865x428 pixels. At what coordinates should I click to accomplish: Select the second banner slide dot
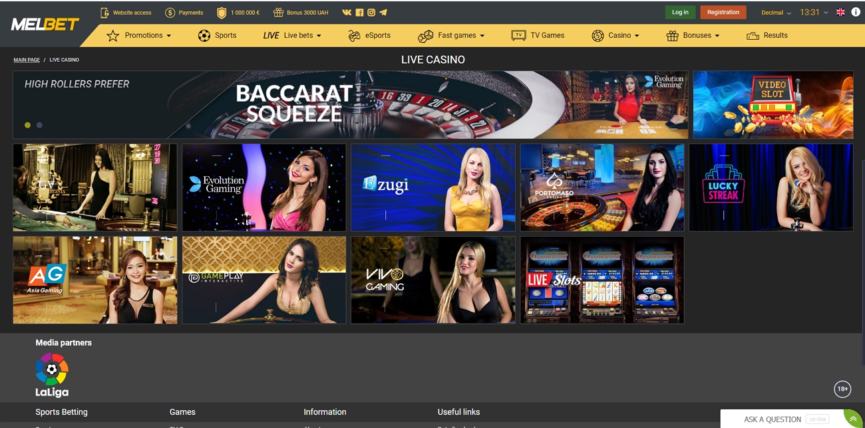click(x=39, y=125)
